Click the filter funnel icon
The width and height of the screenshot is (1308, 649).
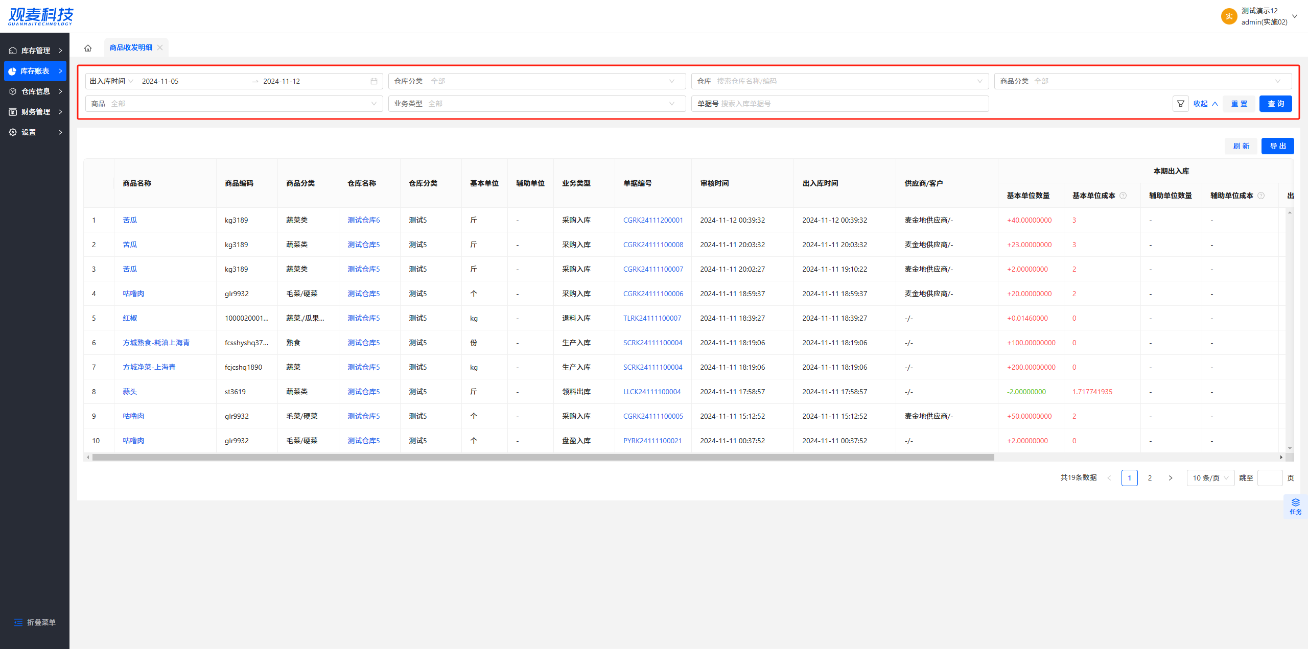point(1180,104)
